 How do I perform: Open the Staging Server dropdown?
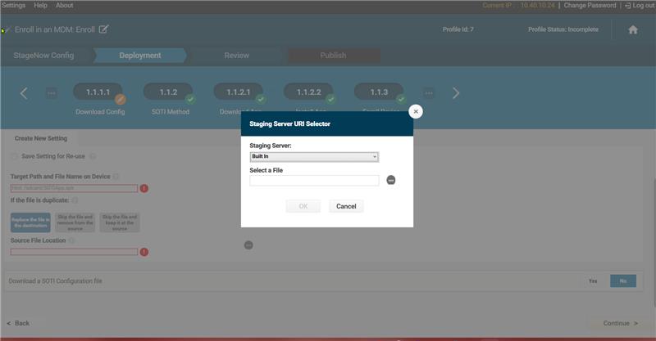click(x=314, y=156)
